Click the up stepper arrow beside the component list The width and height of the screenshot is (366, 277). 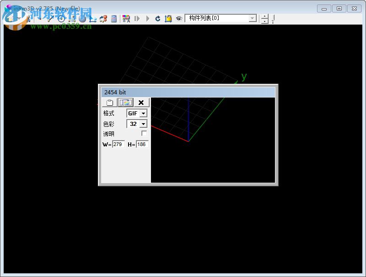[x=264, y=16]
